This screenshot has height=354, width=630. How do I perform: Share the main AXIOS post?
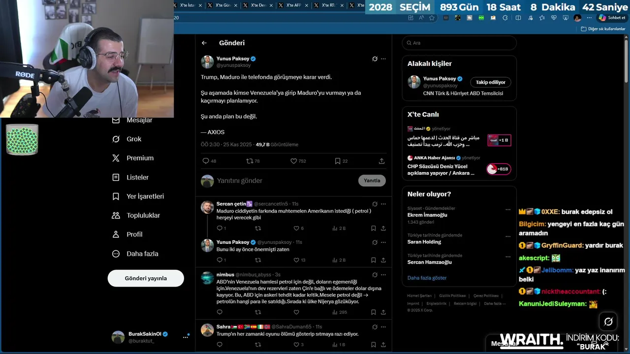point(381,161)
